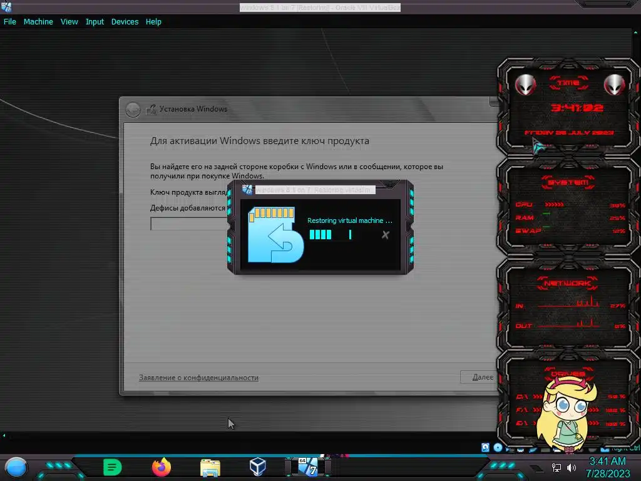
Task: Click the optical disc status icon
Action: (x=498, y=447)
